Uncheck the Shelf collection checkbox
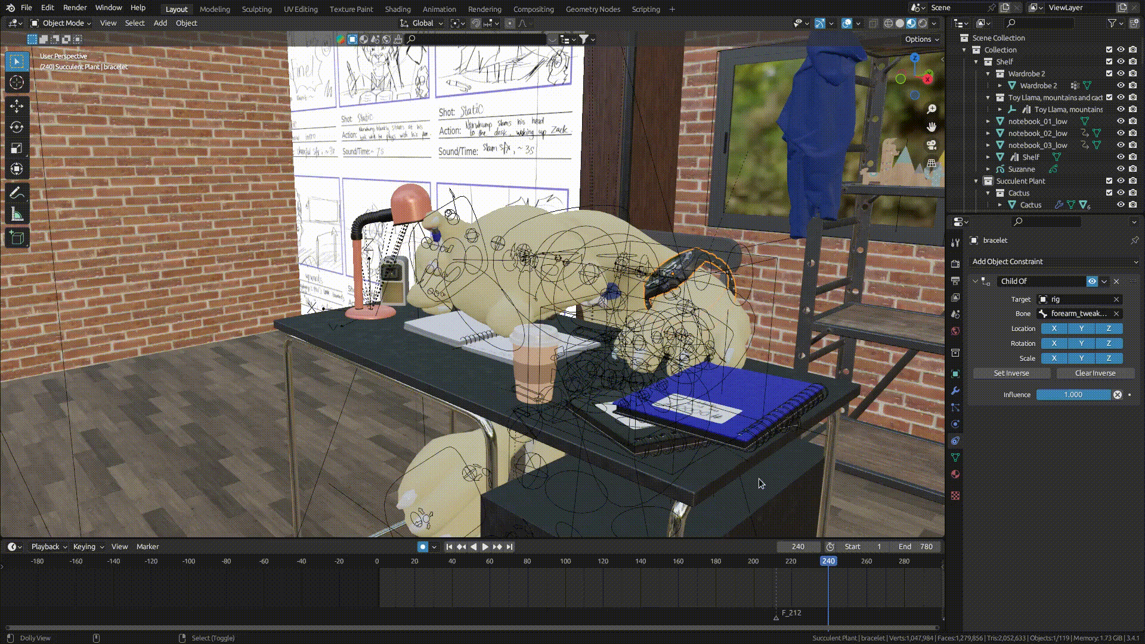 pos(1109,61)
